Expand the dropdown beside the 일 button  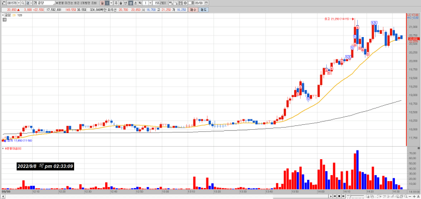tap(111, 3)
